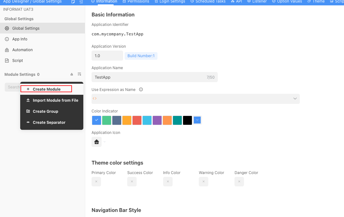344x217 pixels.
Task: Click the collapse triangle icon beside Module Settings
Action: (72, 74)
